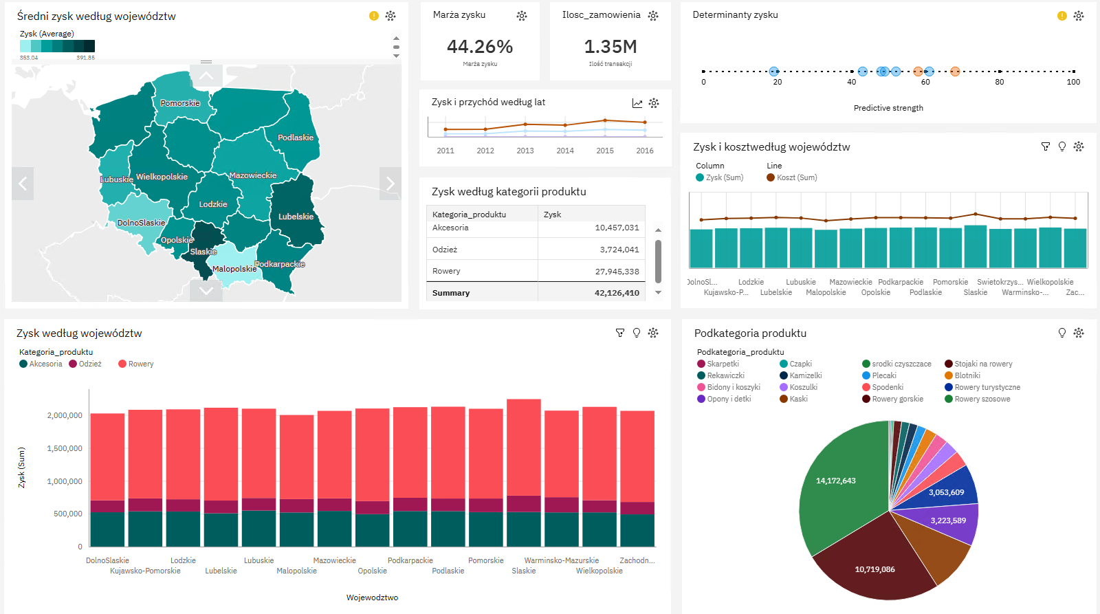Open settings gear on Marża zysku card
The image size is (1100, 614).
pyautogui.click(x=522, y=15)
